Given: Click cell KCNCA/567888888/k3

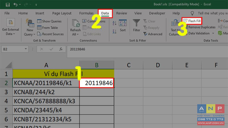Looking at the screenshot, I should point(46,101).
